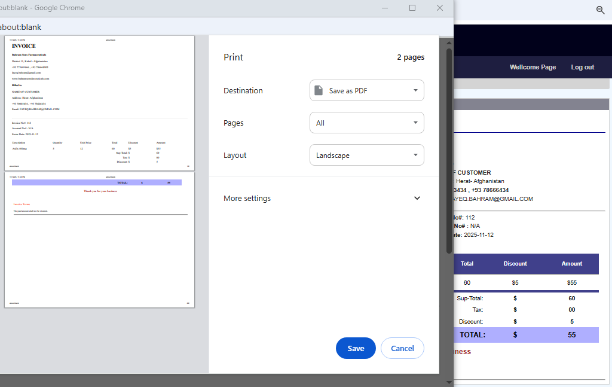This screenshot has width=612, height=387.
Task: Maximize the print popup window
Action: tap(412, 8)
